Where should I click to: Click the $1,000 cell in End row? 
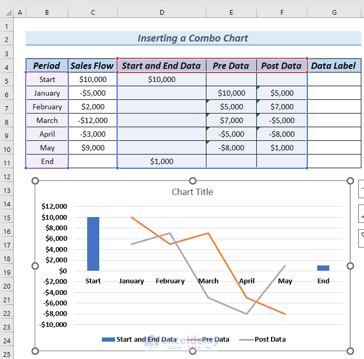point(162,161)
